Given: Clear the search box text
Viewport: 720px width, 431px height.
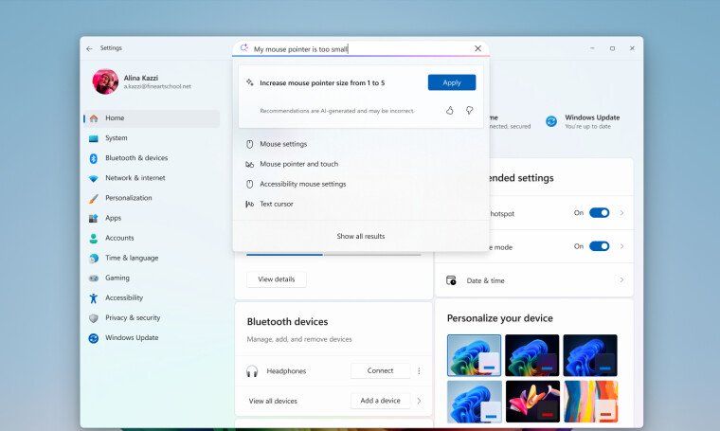Looking at the screenshot, I should click(477, 48).
